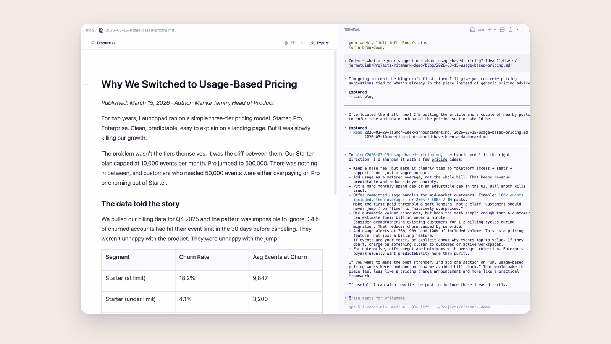Image resolution: width=611 pixels, height=344 pixels.
Task: Open the ET language dropdown chevron
Action: click(x=302, y=43)
